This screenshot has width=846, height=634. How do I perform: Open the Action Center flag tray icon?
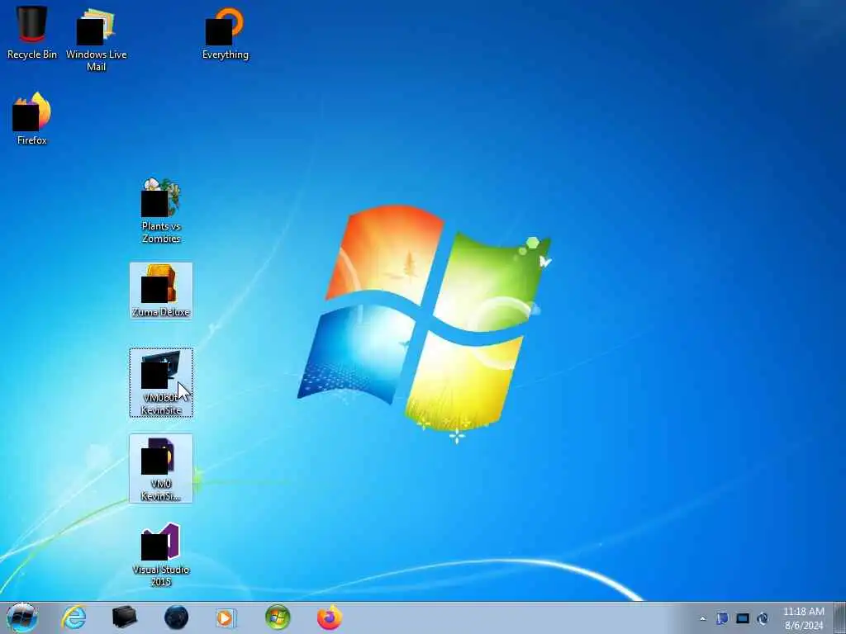722,618
